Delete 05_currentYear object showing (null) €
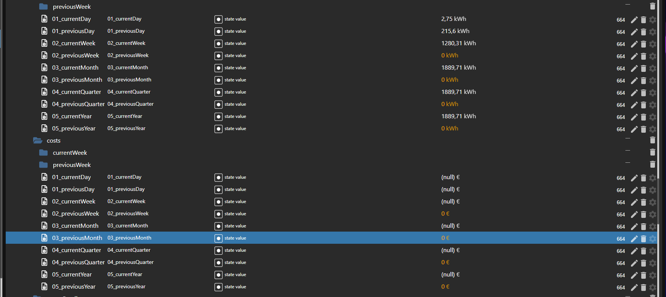Viewport: 666px width, 297px height. click(x=644, y=275)
